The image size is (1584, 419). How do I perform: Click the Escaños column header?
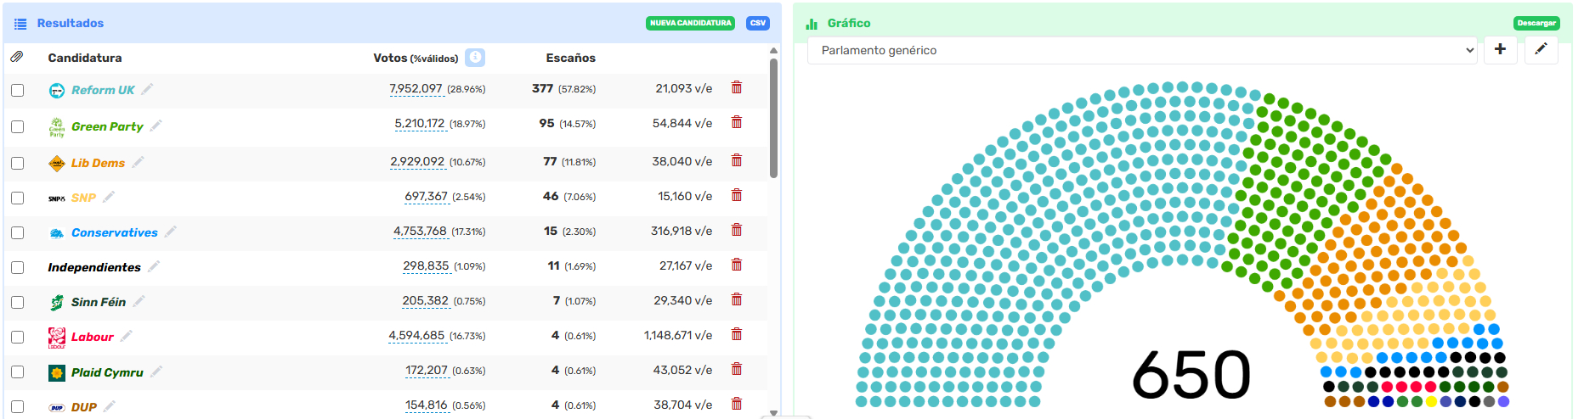coord(570,58)
